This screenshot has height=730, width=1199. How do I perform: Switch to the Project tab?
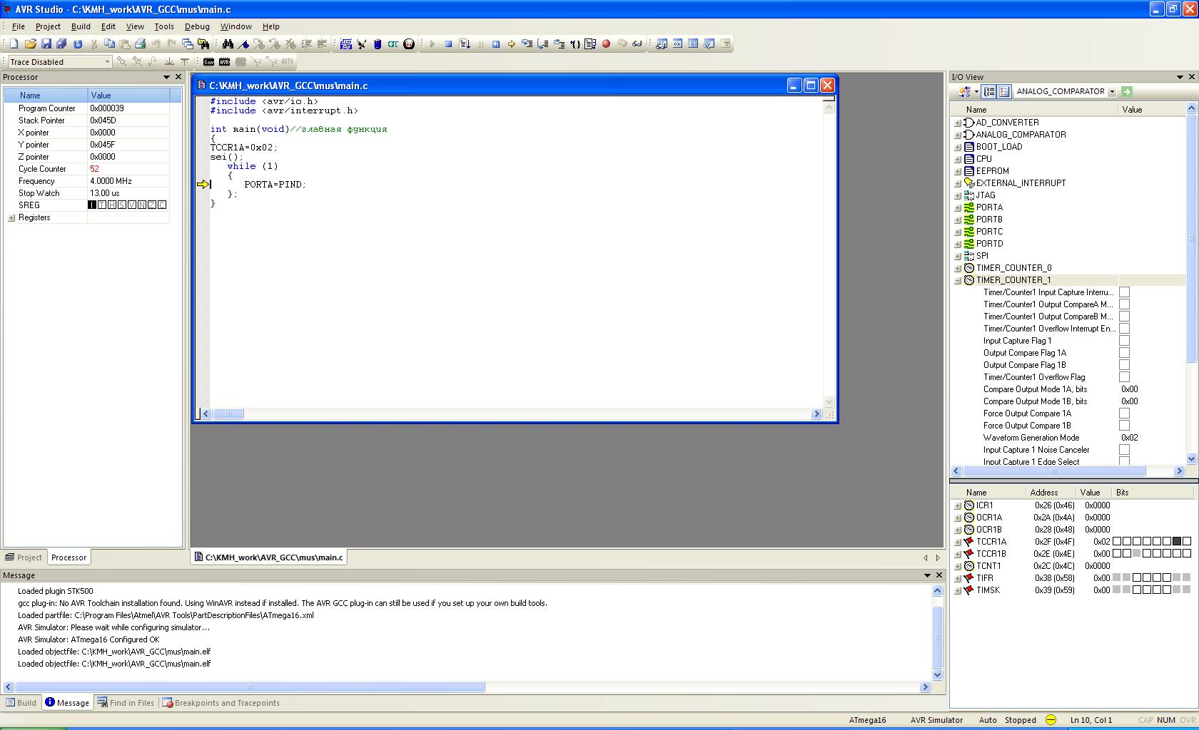coord(24,557)
